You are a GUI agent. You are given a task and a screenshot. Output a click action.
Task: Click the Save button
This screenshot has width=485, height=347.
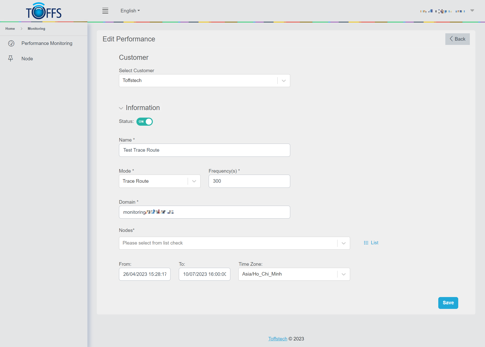click(x=448, y=303)
